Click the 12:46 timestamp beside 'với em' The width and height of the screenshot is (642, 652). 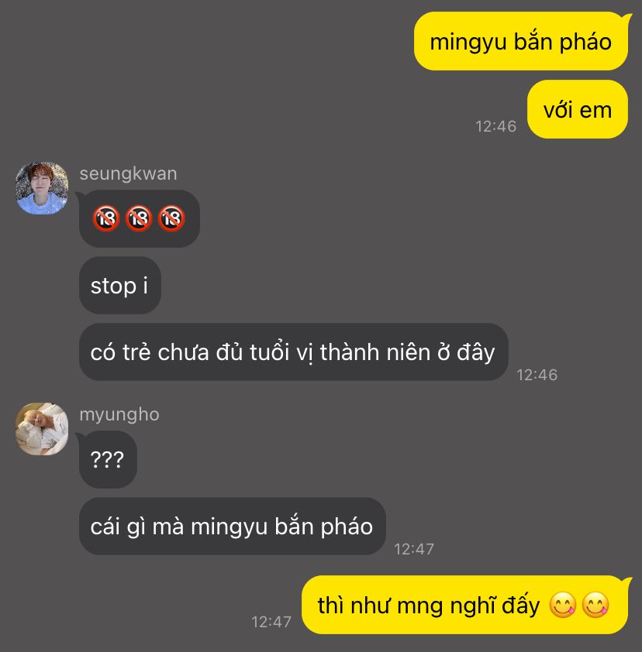point(496,126)
